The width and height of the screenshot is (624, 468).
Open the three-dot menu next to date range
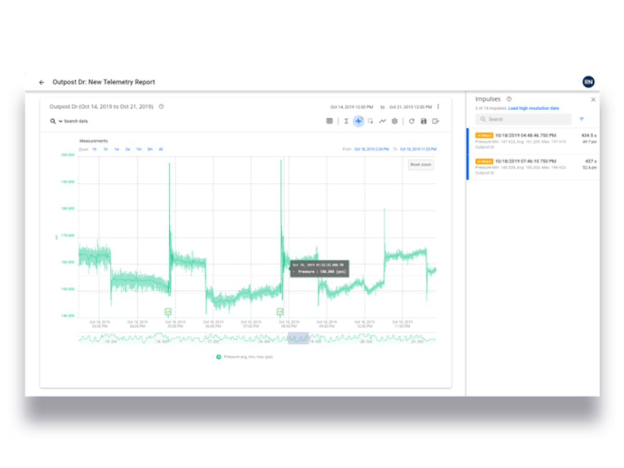coord(438,107)
